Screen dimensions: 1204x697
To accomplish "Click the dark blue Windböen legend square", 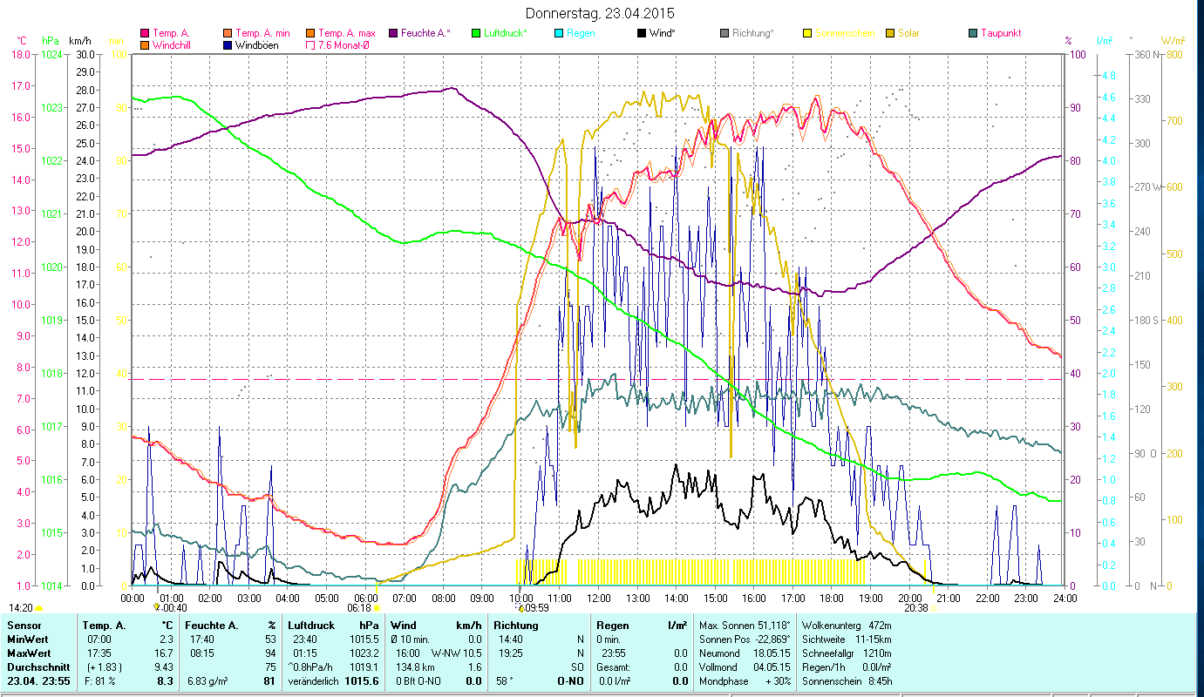I will pos(228,45).
